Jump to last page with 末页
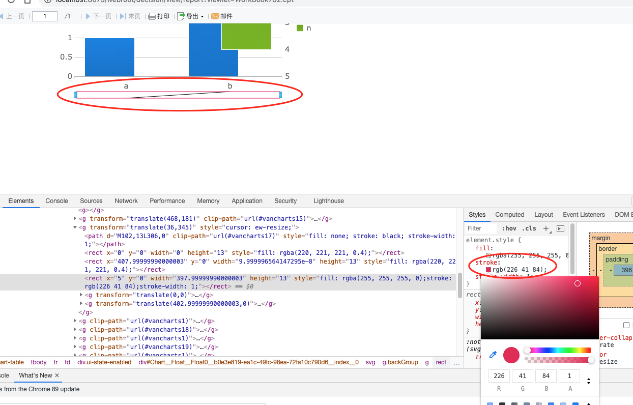 coord(130,16)
